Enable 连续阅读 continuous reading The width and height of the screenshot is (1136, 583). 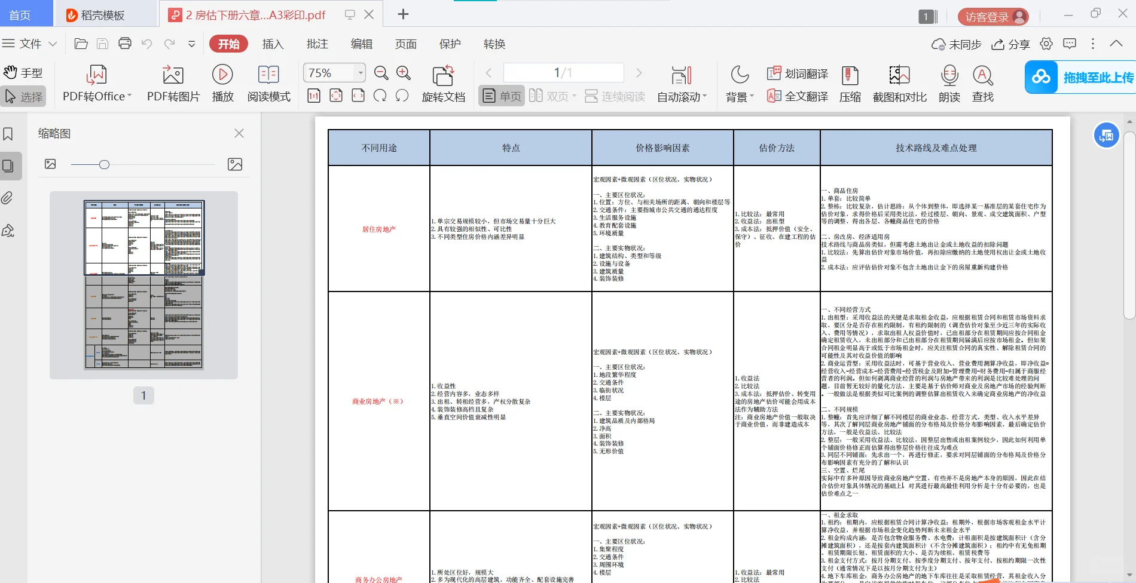tap(615, 96)
